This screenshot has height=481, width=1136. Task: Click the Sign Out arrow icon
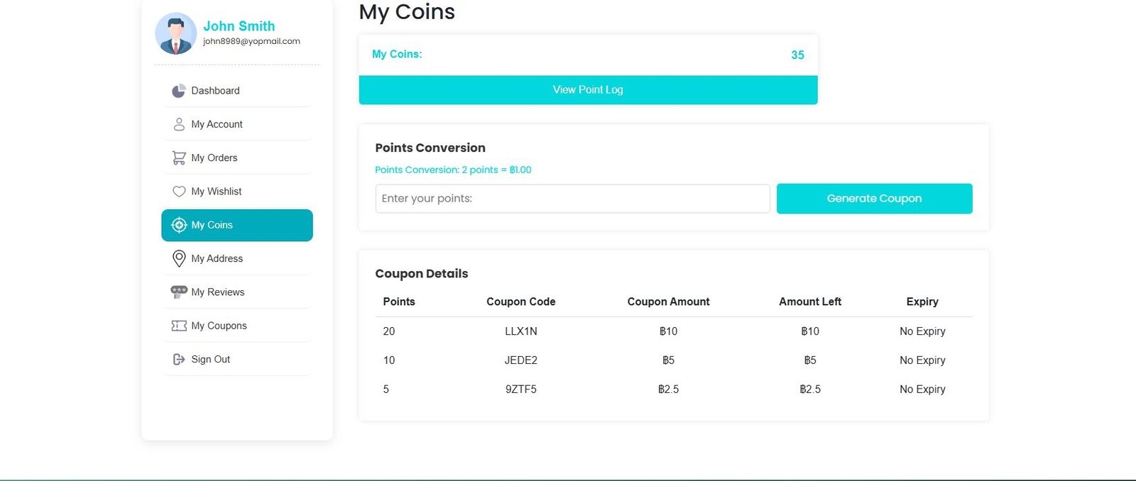tap(179, 360)
